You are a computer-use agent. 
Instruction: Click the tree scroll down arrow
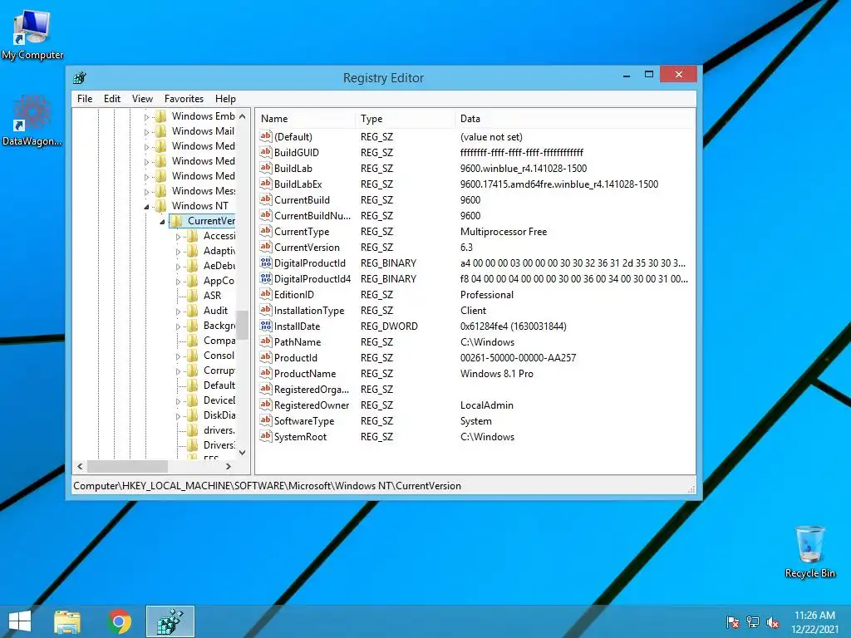click(x=242, y=452)
